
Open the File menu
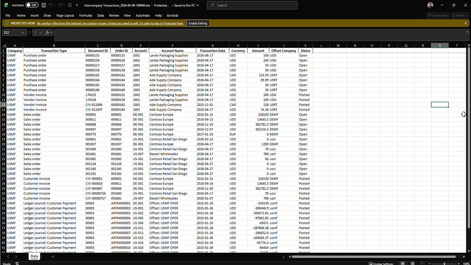(8, 15)
